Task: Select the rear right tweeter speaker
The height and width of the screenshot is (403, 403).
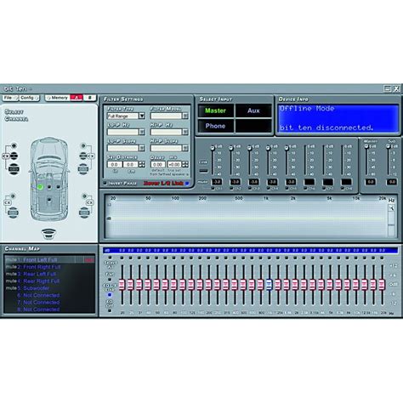Action: click(x=84, y=196)
